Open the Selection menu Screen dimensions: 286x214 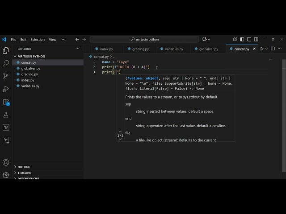click(x=38, y=40)
